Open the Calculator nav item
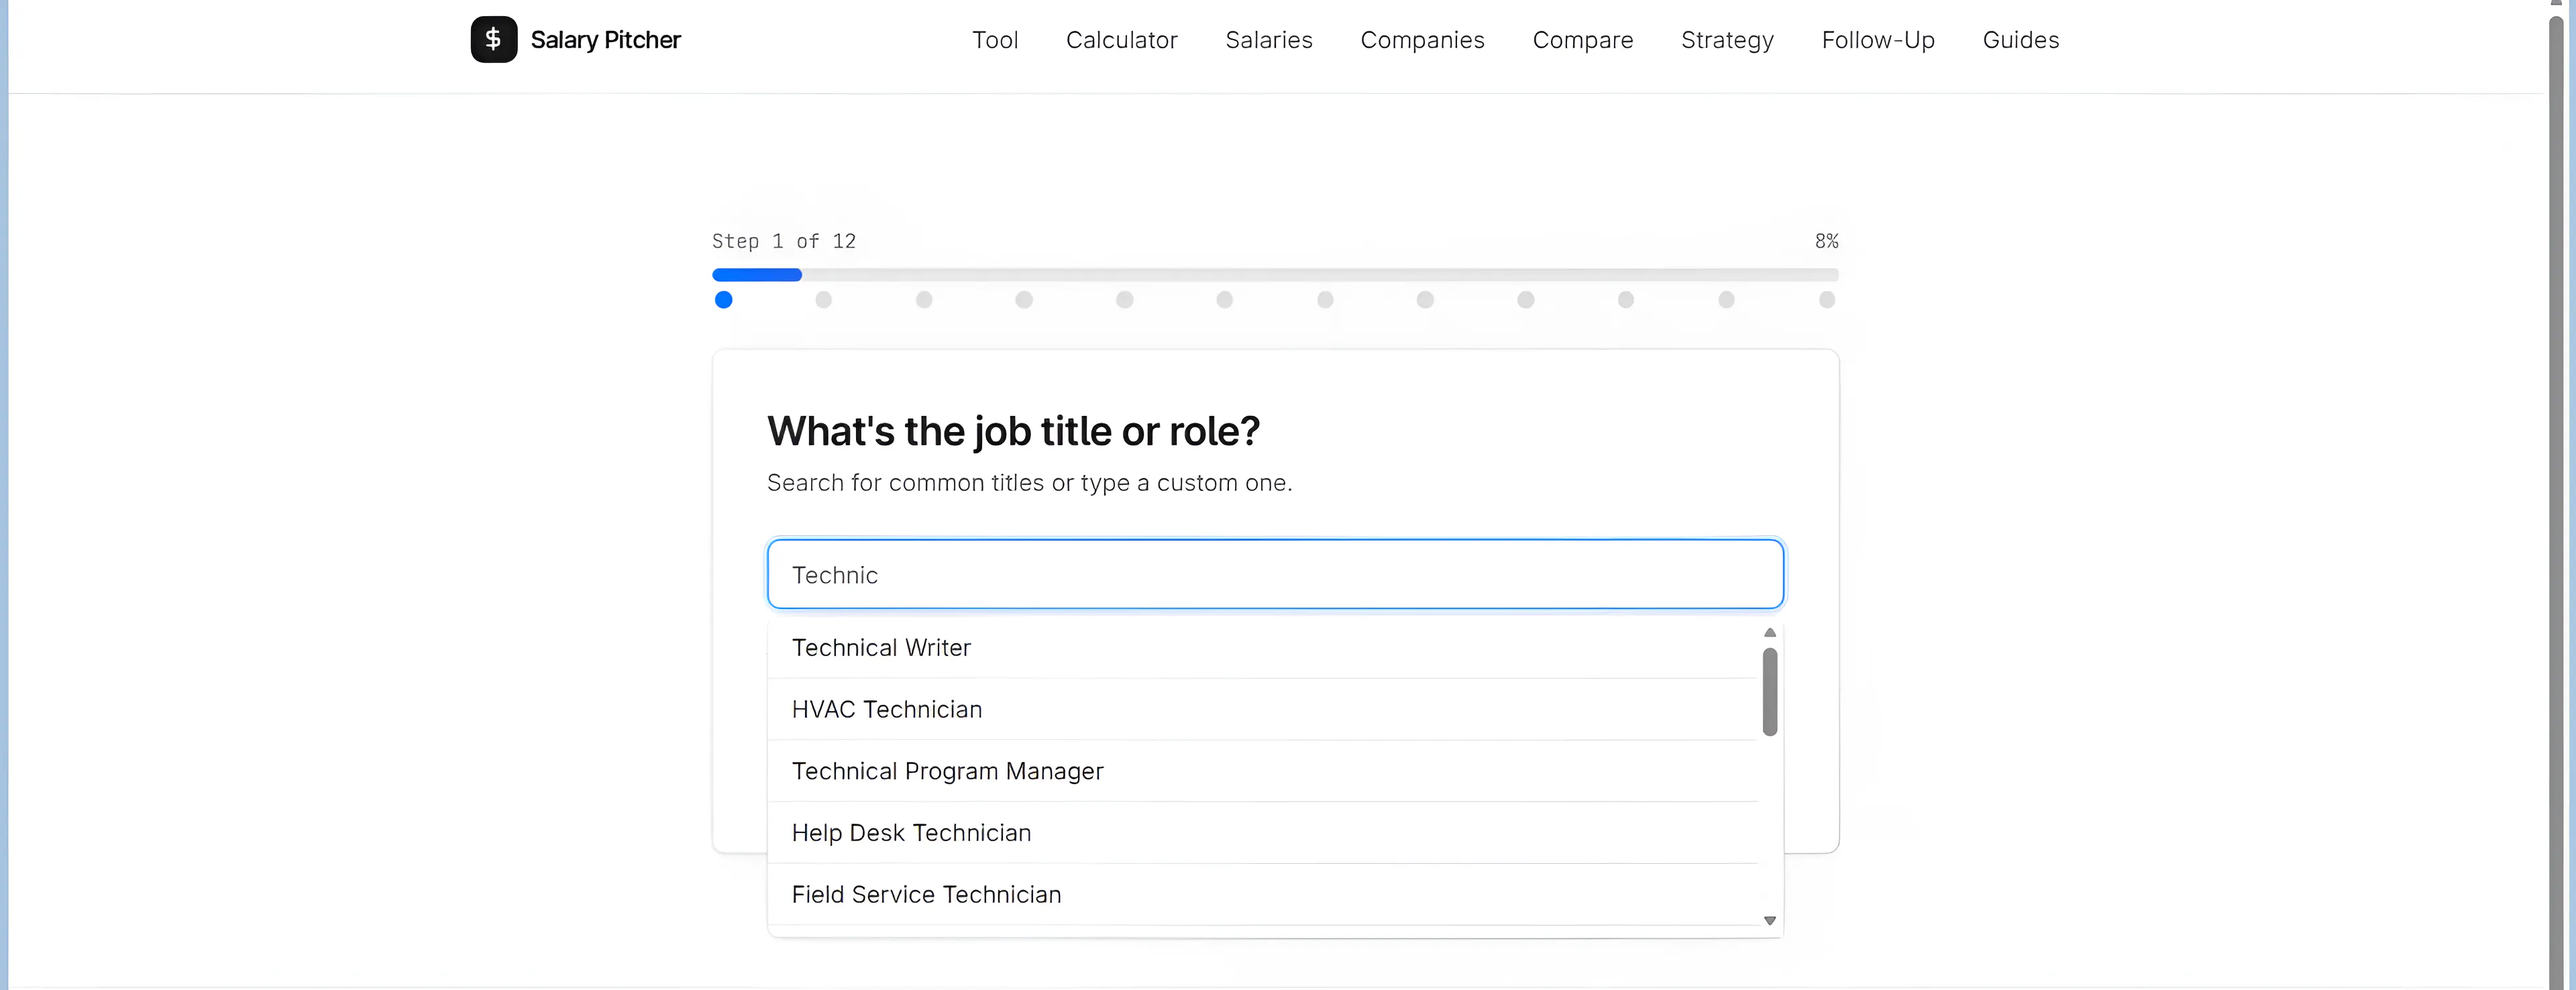The width and height of the screenshot is (2576, 990). pos(1121,40)
